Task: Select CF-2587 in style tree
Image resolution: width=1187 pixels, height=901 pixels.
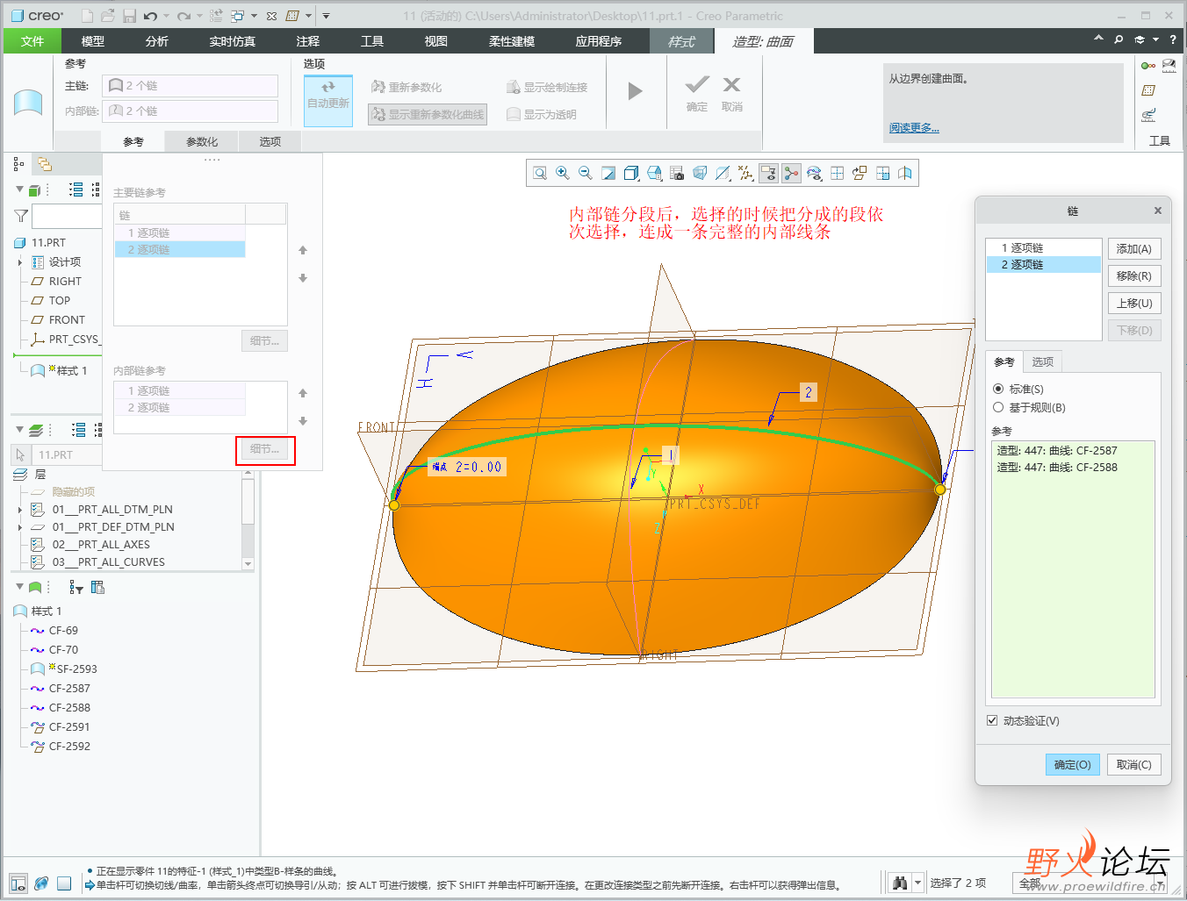Action: 69,689
